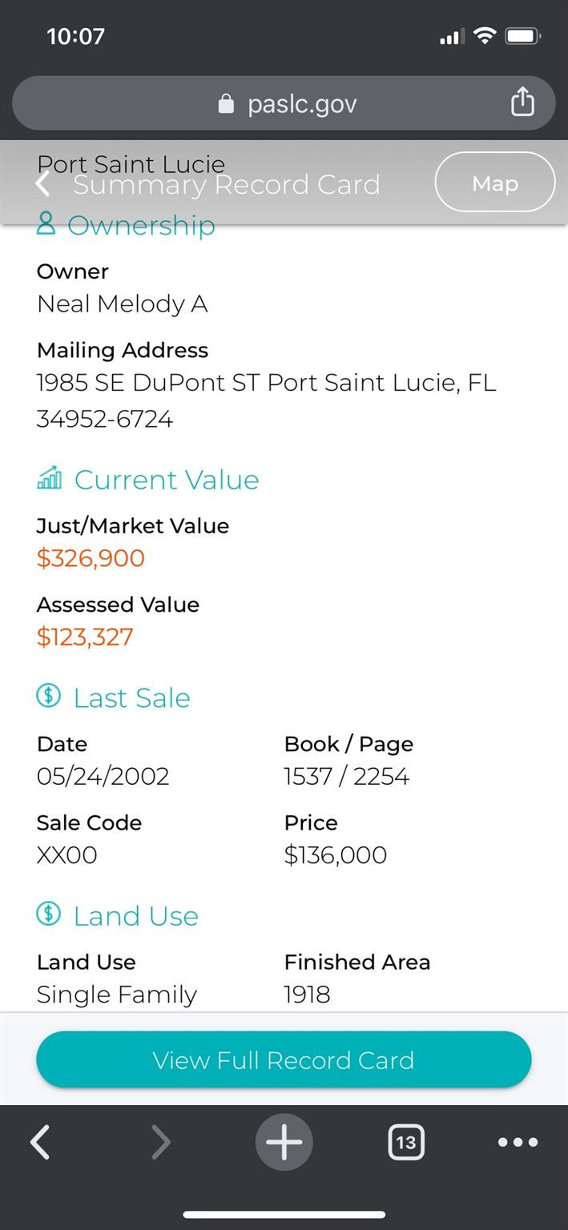The height and width of the screenshot is (1230, 568).
Task: Click the Current Value chart icon
Action: (x=48, y=478)
